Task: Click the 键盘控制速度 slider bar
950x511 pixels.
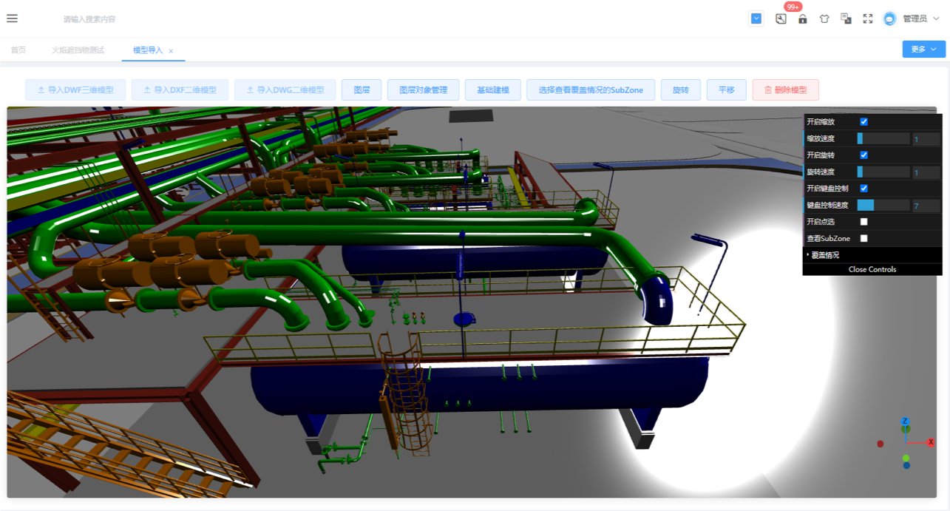Action: (883, 206)
